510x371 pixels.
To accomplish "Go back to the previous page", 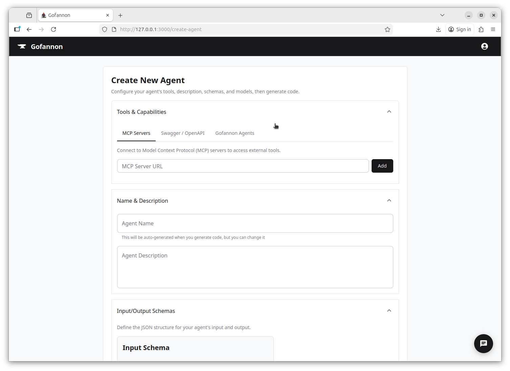I will pos(29,29).
